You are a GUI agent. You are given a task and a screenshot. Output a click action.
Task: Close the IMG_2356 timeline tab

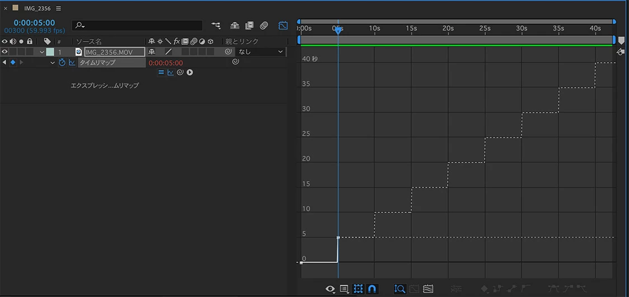[6, 8]
